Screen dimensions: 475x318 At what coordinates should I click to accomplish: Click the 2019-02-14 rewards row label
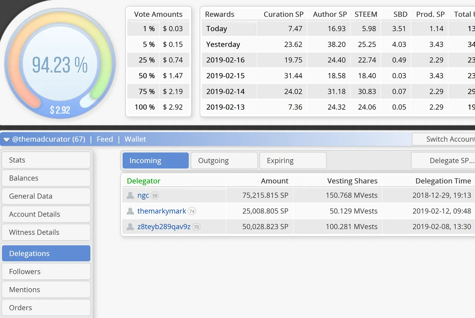[x=225, y=91]
